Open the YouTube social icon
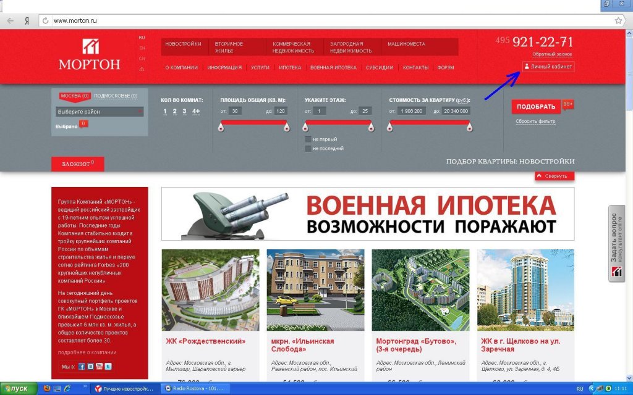 pyautogui.click(x=100, y=367)
